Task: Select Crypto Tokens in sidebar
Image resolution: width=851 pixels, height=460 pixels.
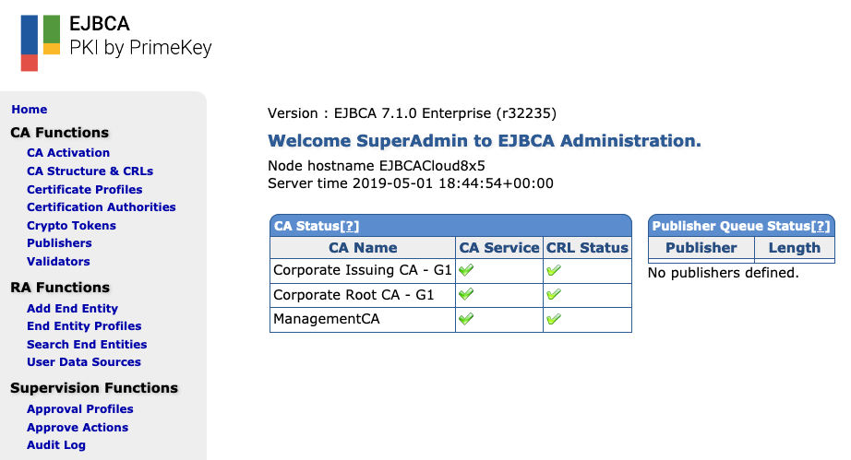Action: 72,226
